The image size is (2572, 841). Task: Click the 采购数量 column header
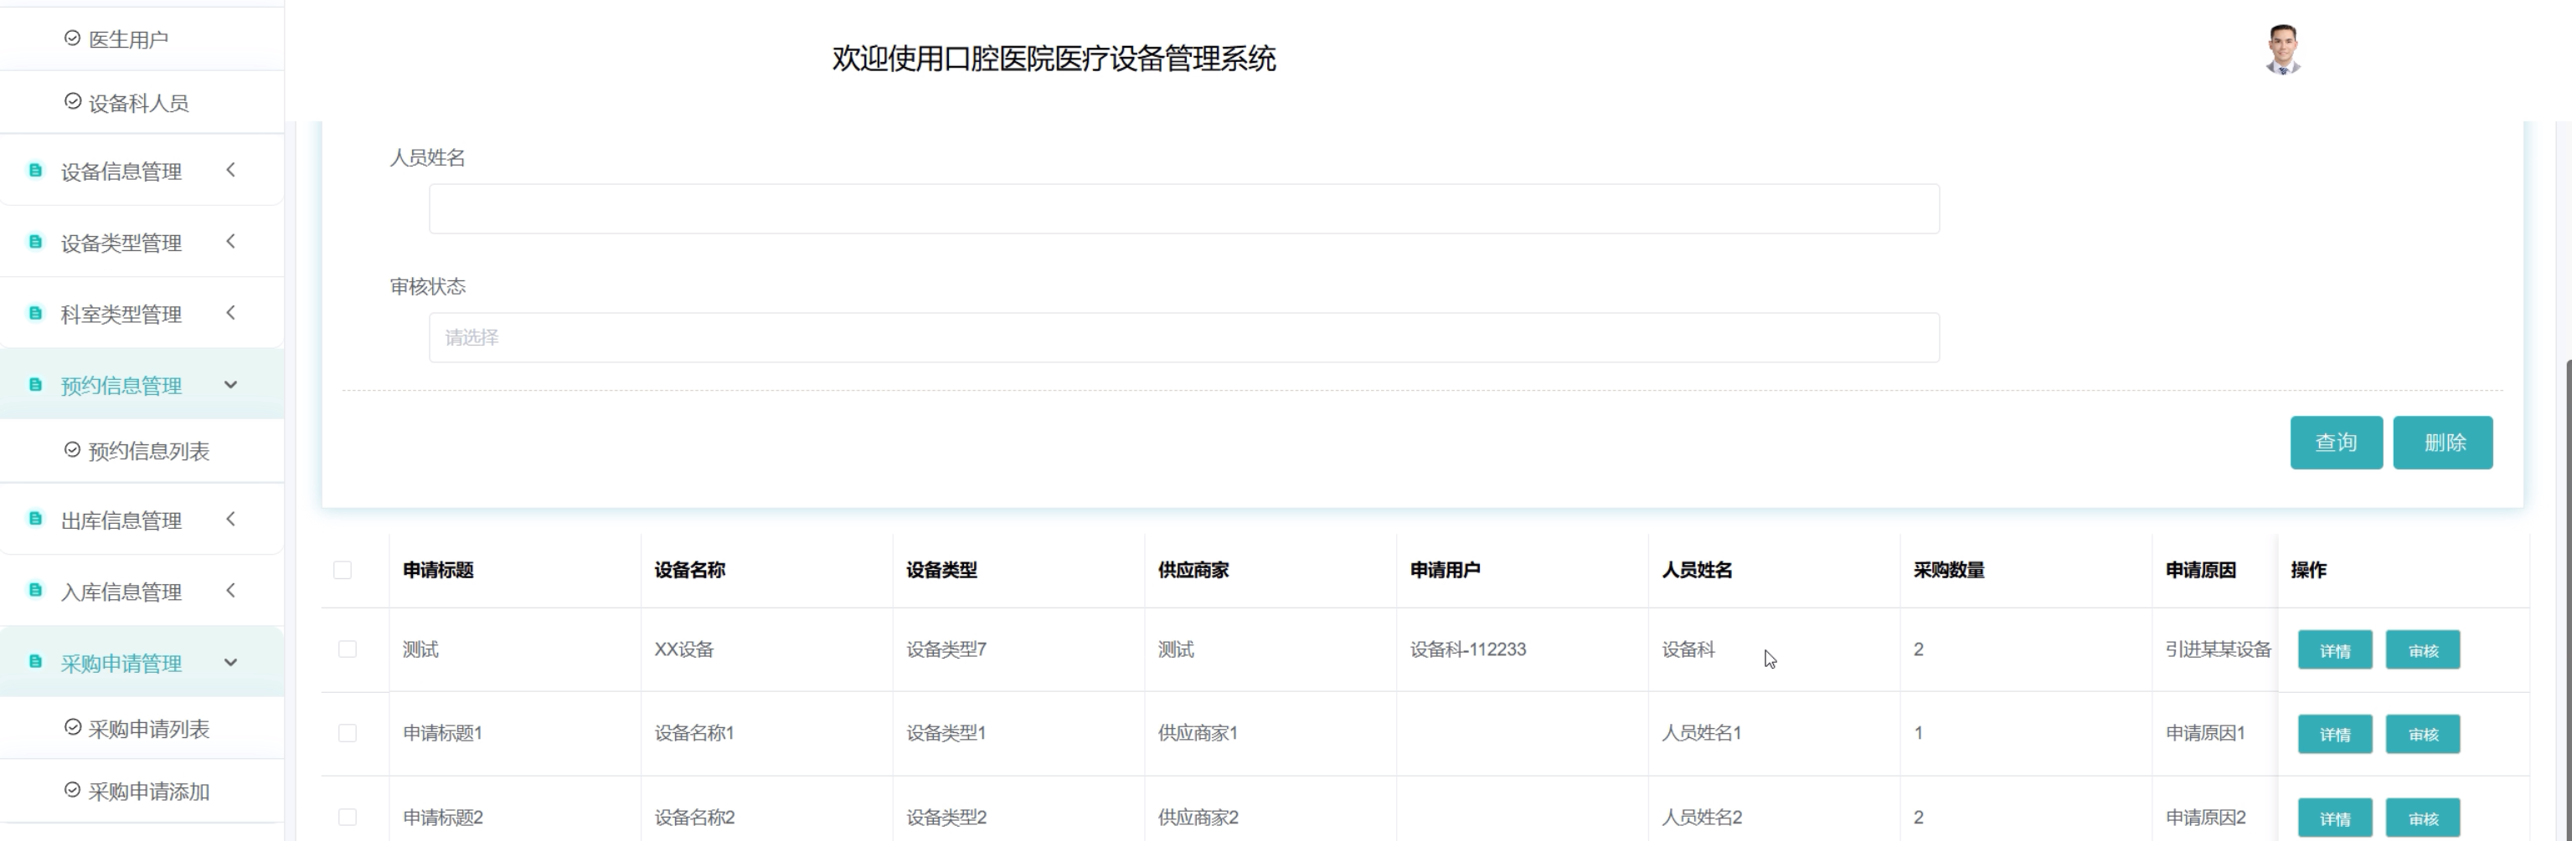[1949, 570]
